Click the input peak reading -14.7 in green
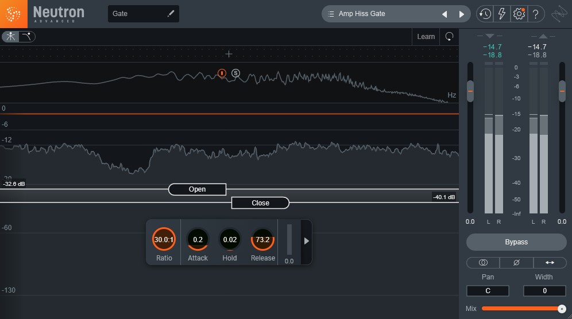 point(492,47)
